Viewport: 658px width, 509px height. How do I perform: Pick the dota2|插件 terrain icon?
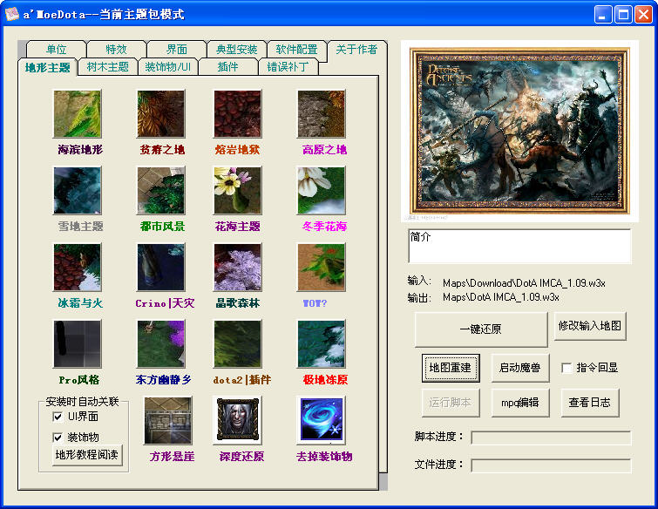point(238,344)
